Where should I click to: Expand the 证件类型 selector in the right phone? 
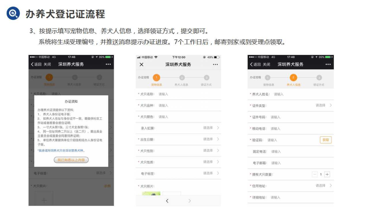click(x=324, y=105)
